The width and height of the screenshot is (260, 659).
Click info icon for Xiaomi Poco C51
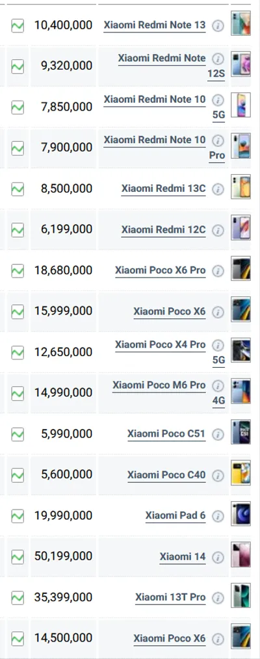point(218,435)
